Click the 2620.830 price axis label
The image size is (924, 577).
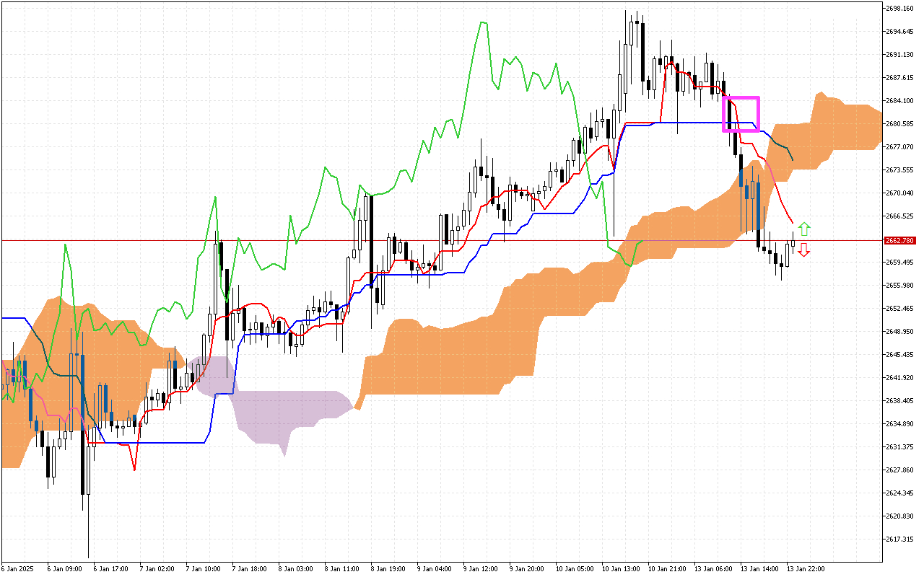click(x=900, y=516)
